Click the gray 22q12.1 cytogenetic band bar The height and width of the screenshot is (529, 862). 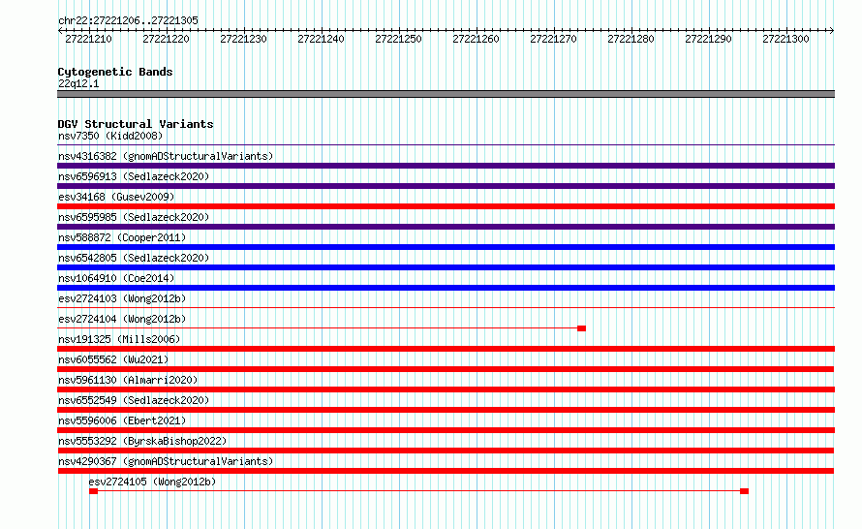pyautogui.click(x=446, y=94)
